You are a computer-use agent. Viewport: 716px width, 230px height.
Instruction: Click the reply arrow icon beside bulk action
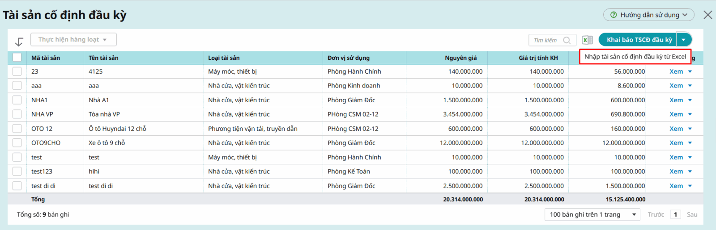(19, 42)
